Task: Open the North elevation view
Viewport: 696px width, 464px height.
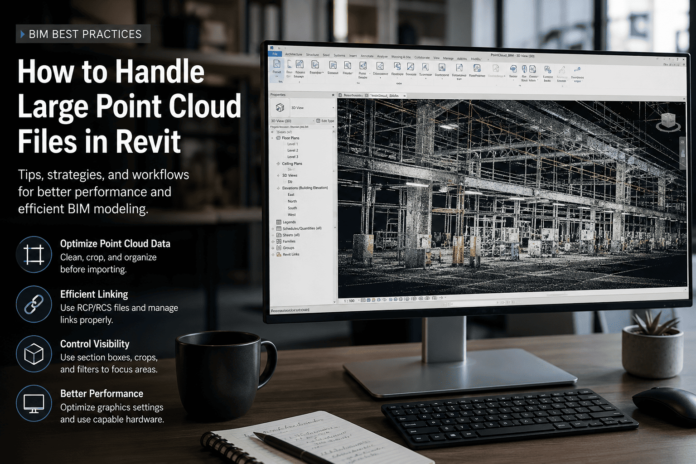Action: point(292,201)
